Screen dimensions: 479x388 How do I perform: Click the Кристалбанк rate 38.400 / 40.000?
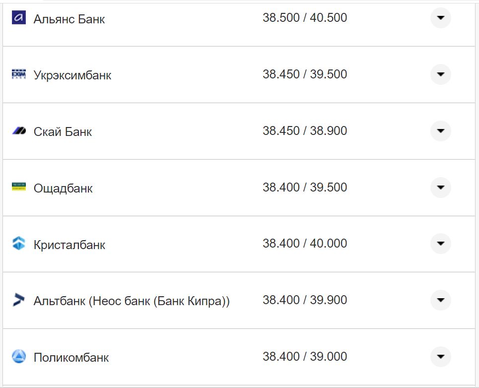305,244
